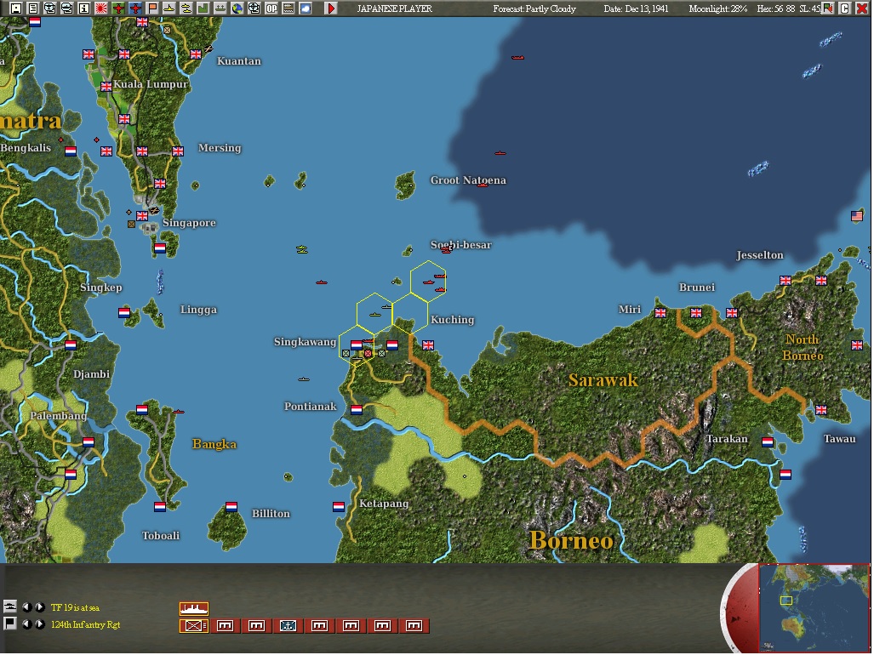Click the ship-on-green-background toolbar icon
Image resolution: width=874 pixels, height=655 pixels.
click(220, 9)
